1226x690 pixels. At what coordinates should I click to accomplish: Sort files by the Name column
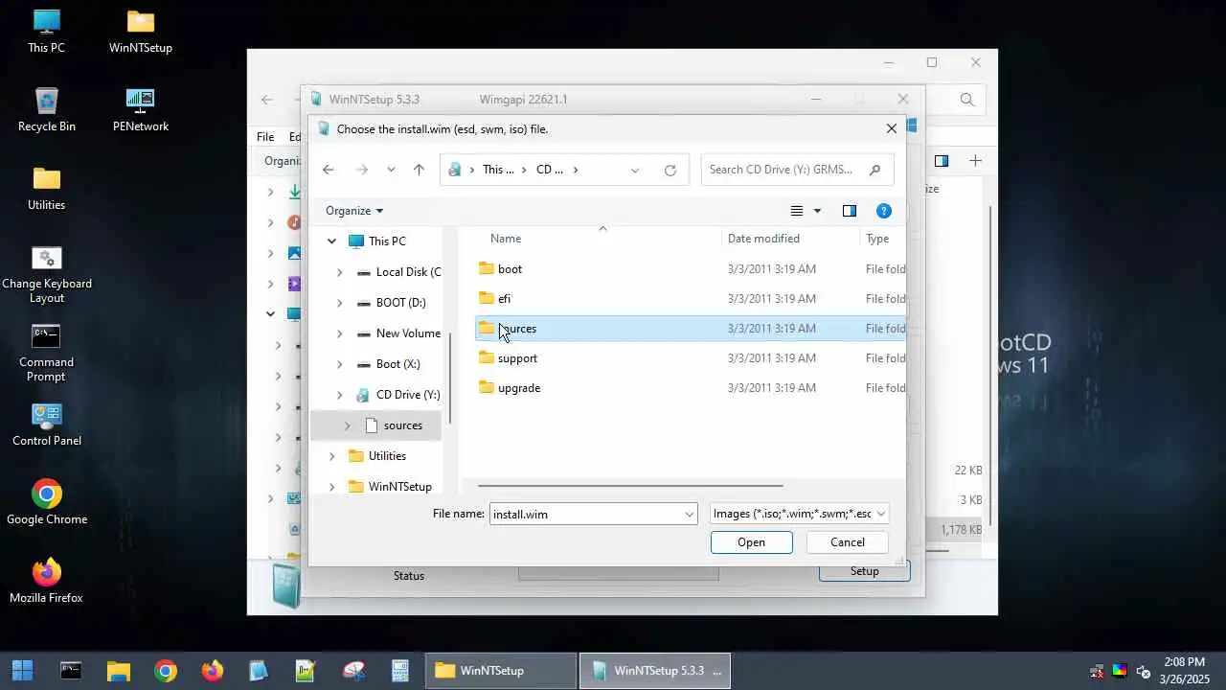point(506,239)
